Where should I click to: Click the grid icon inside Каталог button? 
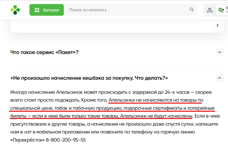(37, 10)
